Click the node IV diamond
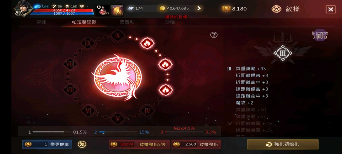 147,111
